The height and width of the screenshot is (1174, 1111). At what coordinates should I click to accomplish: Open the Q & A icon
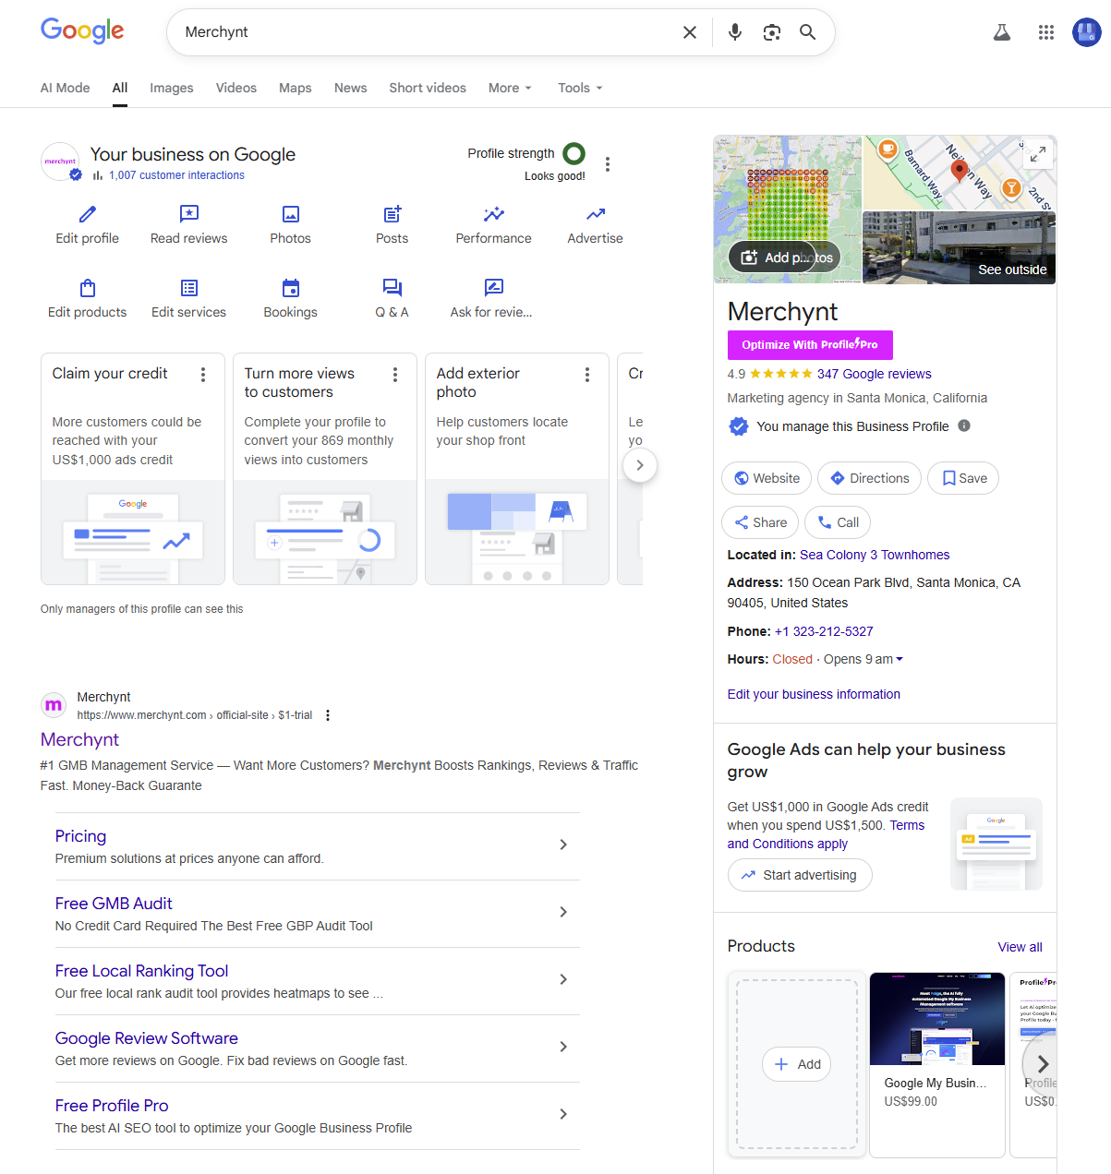tap(392, 288)
